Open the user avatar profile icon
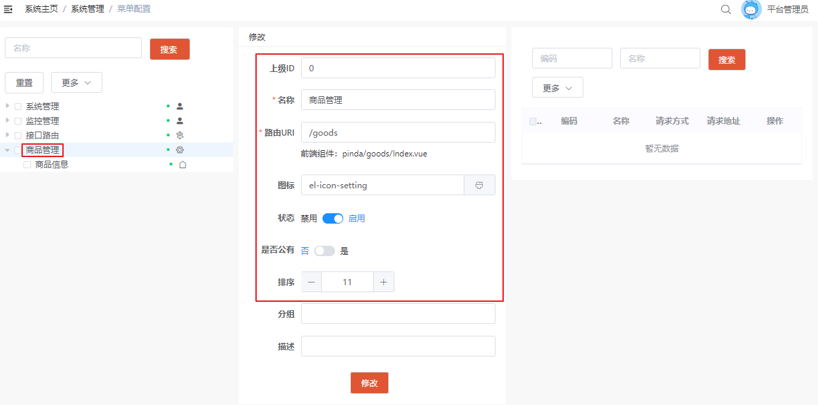 point(751,9)
